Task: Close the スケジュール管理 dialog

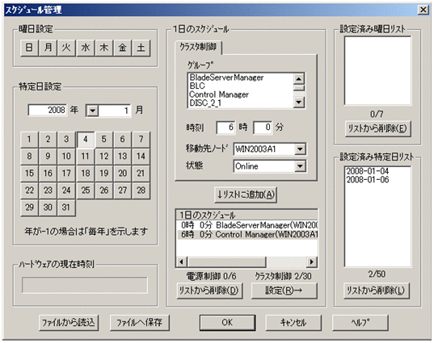Action: [423, 10]
